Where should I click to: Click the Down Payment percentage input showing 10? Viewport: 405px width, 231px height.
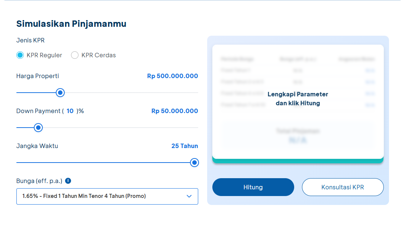70,111
